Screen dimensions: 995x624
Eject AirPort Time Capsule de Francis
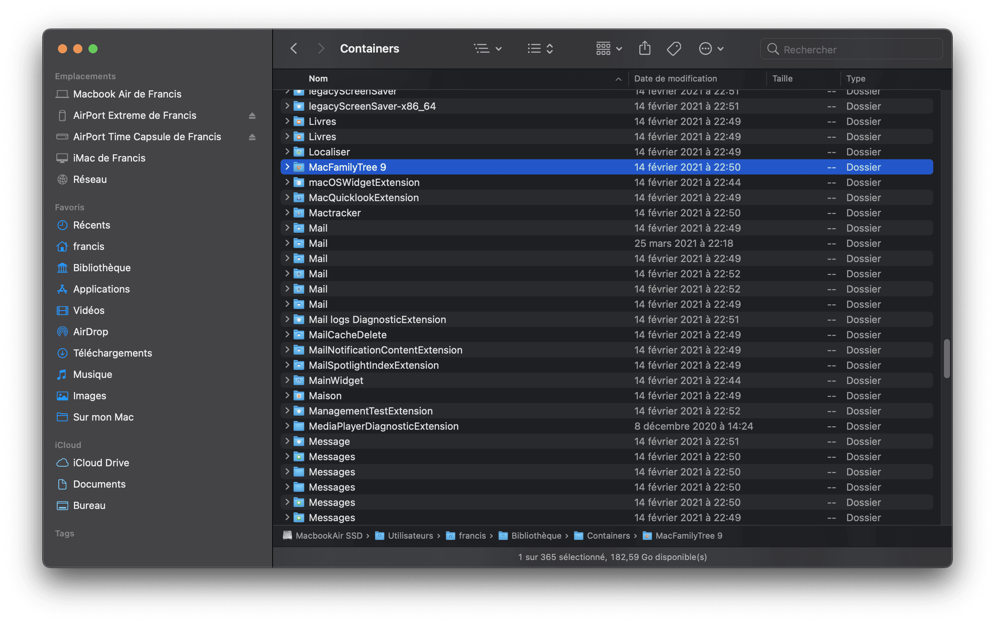[252, 137]
